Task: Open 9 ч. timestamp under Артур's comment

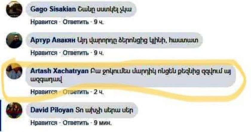Action: [x=99, y=53]
